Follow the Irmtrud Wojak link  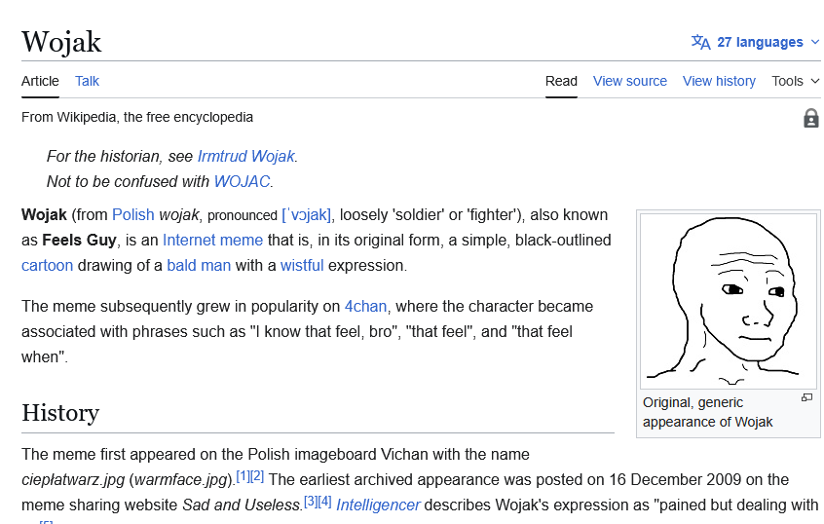(x=246, y=156)
